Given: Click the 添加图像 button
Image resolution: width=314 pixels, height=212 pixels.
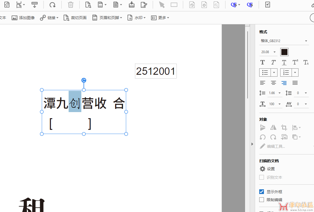Looking at the screenshot, I should tap(23, 18).
